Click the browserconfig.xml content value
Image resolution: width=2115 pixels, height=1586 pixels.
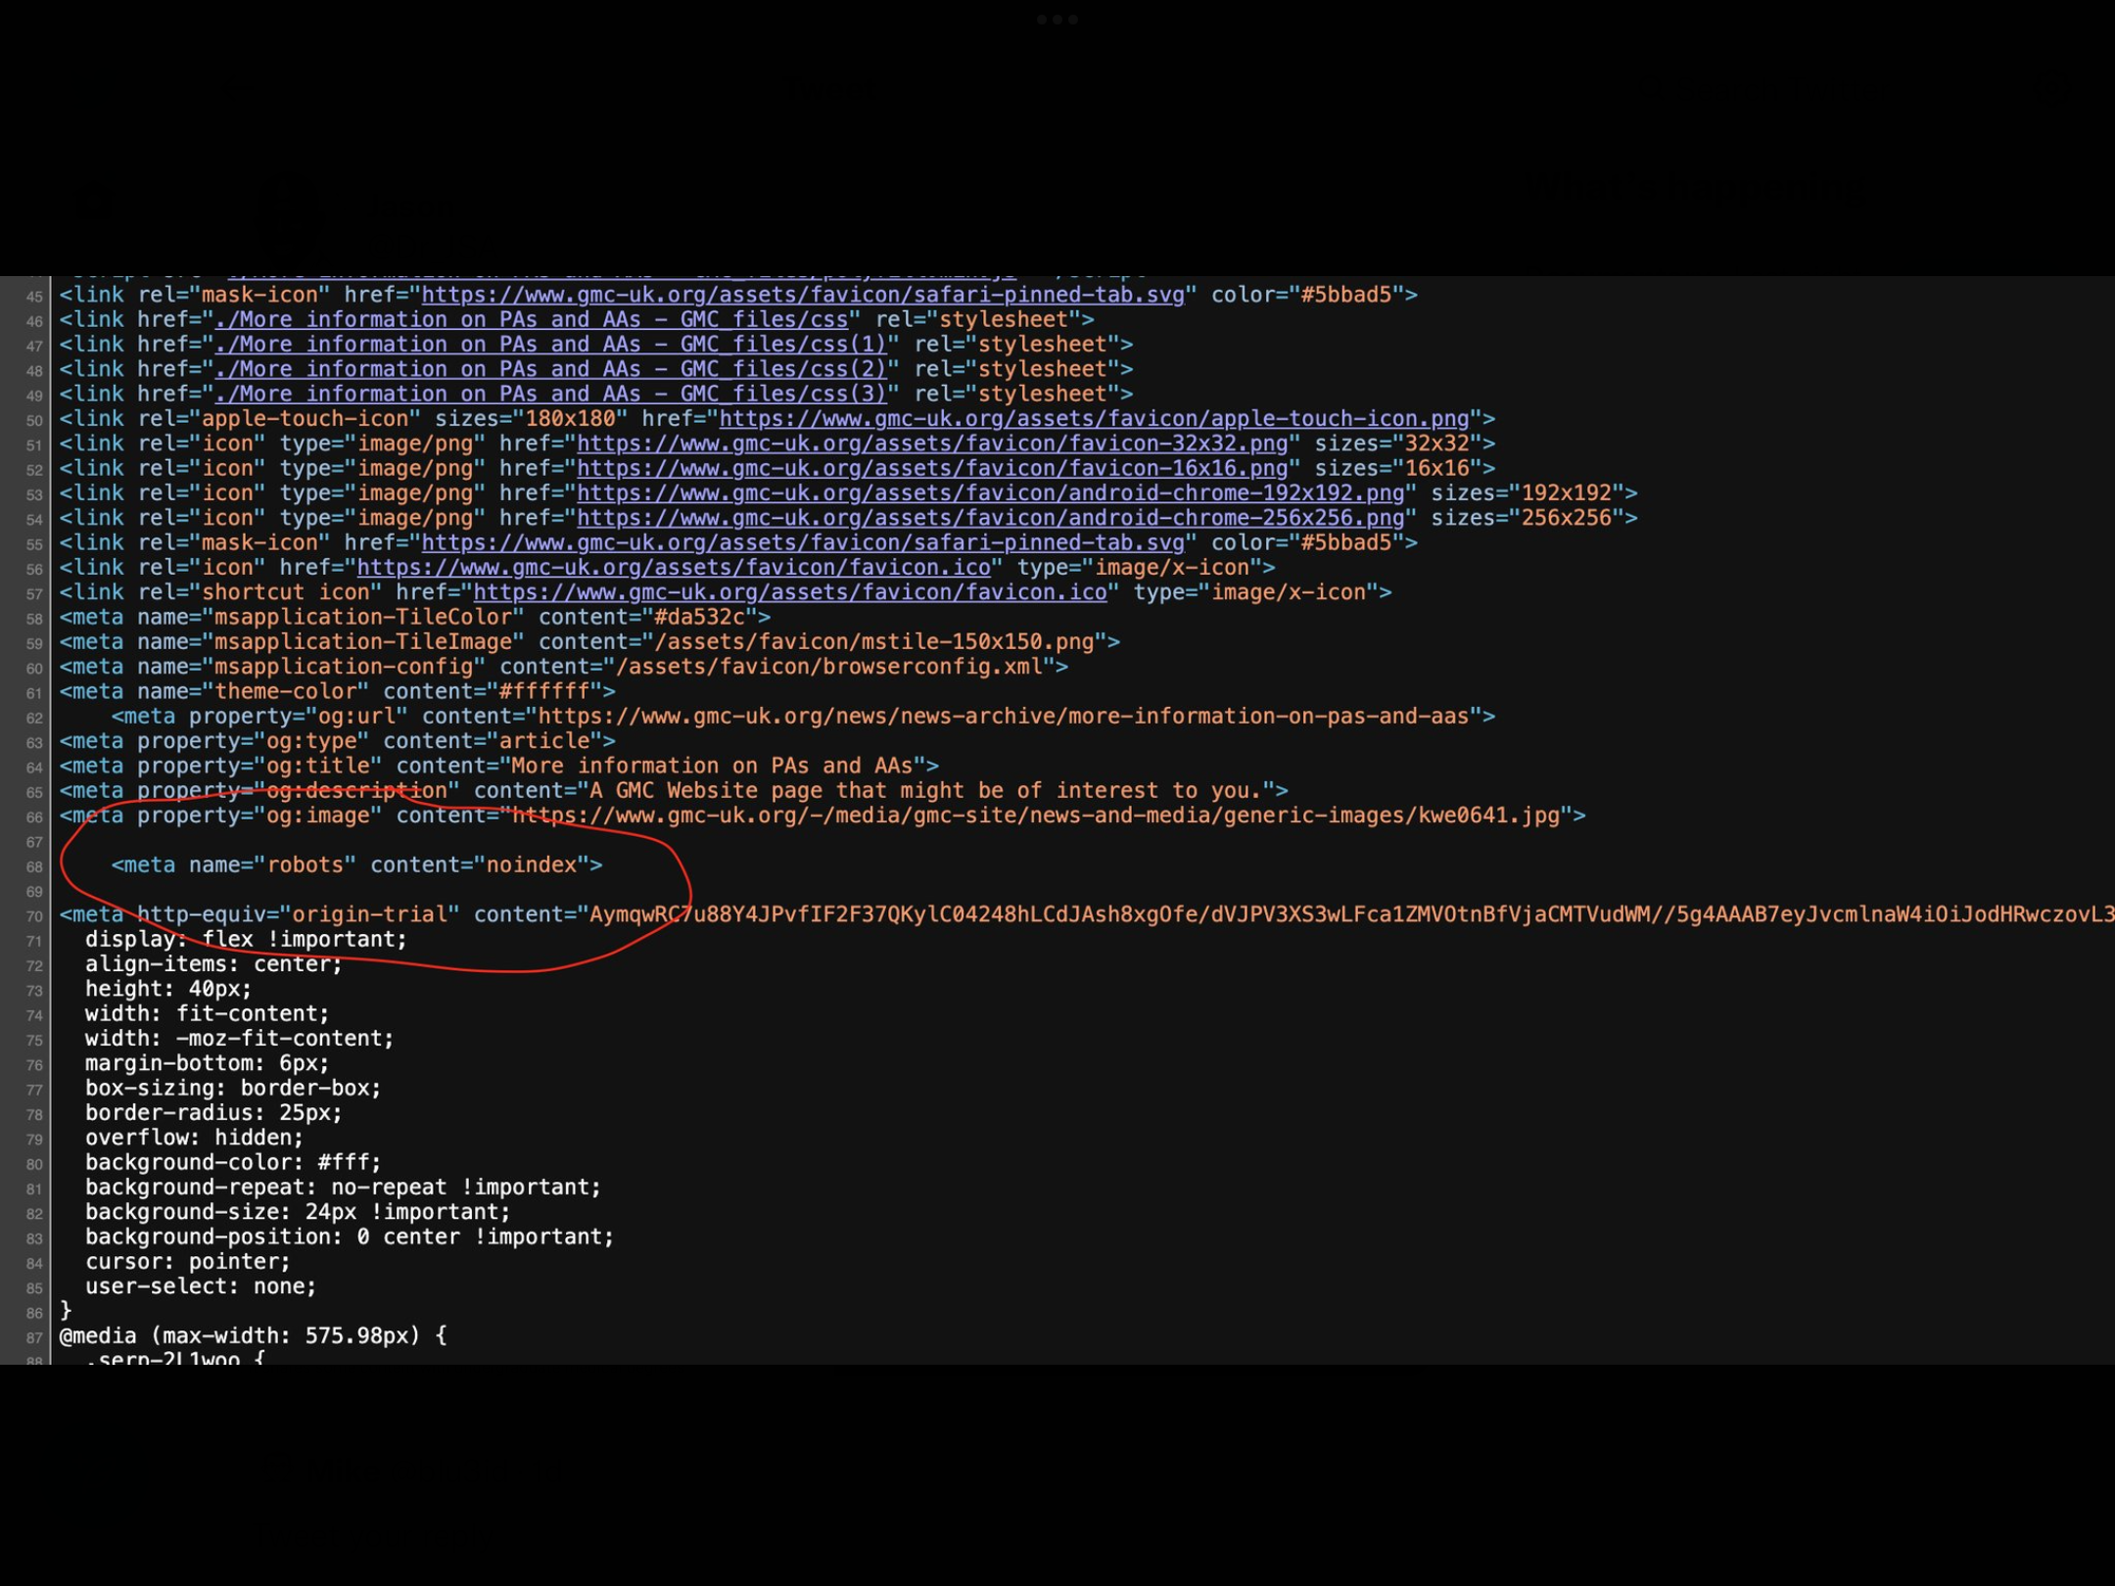828,667
